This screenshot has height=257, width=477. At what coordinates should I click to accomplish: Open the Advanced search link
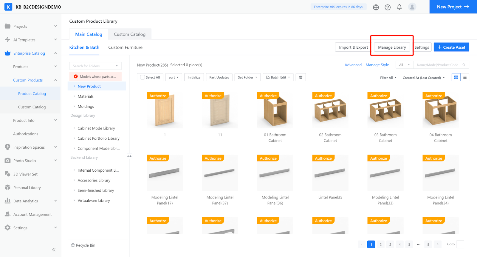click(353, 65)
